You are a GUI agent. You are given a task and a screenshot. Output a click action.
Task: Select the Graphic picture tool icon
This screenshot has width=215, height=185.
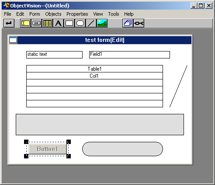pyautogui.click(x=102, y=23)
